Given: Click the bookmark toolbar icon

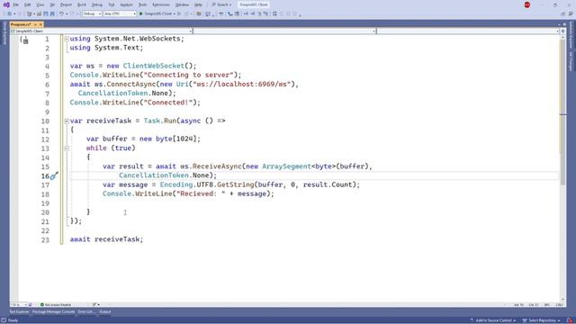Looking at the screenshot, I should click(x=274, y=13).
